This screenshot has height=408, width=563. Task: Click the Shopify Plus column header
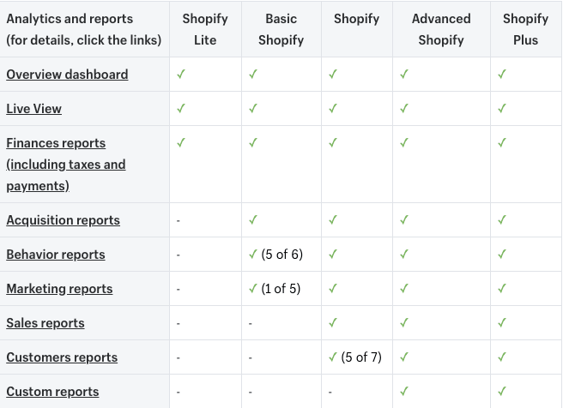pos(525,29)
